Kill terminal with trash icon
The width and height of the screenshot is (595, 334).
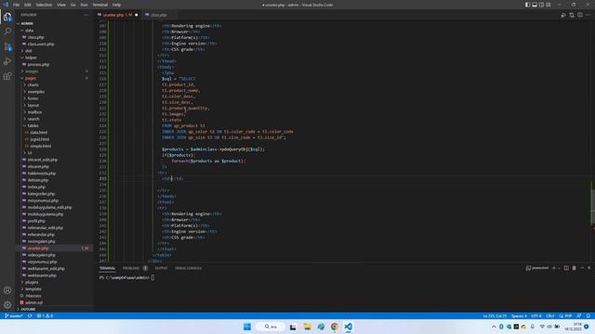[575, 268]
